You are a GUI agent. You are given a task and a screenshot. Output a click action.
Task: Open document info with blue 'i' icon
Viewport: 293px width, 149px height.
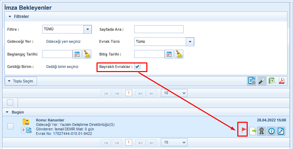[271, 131]
